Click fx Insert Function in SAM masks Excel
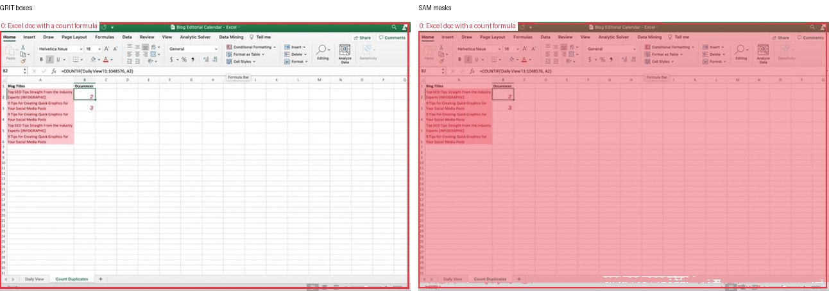 point(472,71)
